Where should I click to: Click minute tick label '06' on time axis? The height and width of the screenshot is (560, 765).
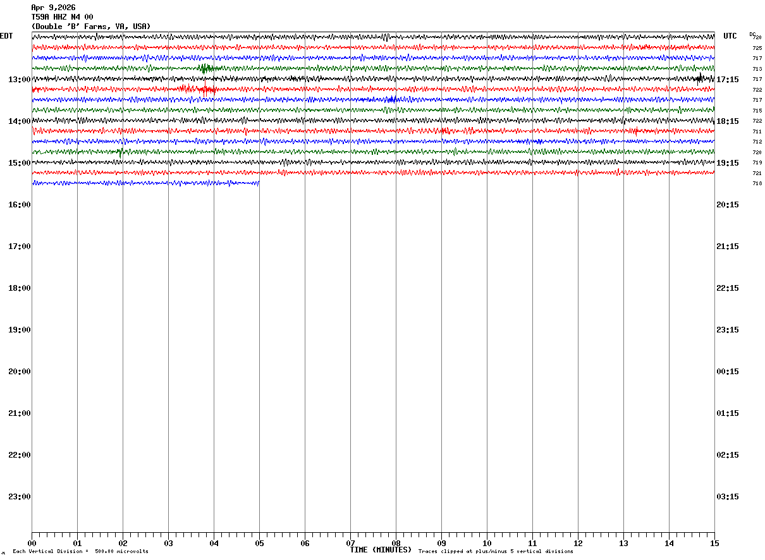[305, 544]
